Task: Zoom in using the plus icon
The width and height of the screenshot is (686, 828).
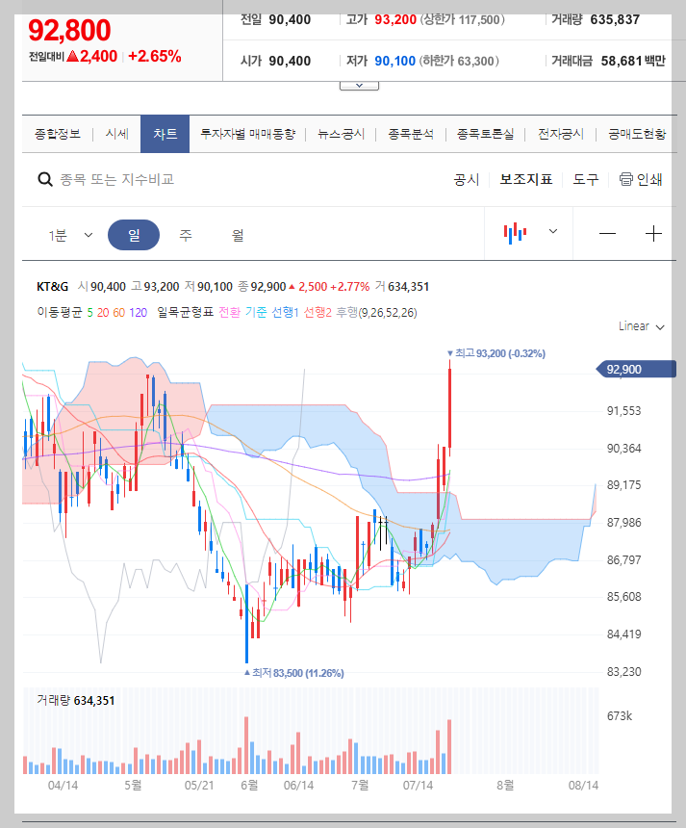Action: 653,233
